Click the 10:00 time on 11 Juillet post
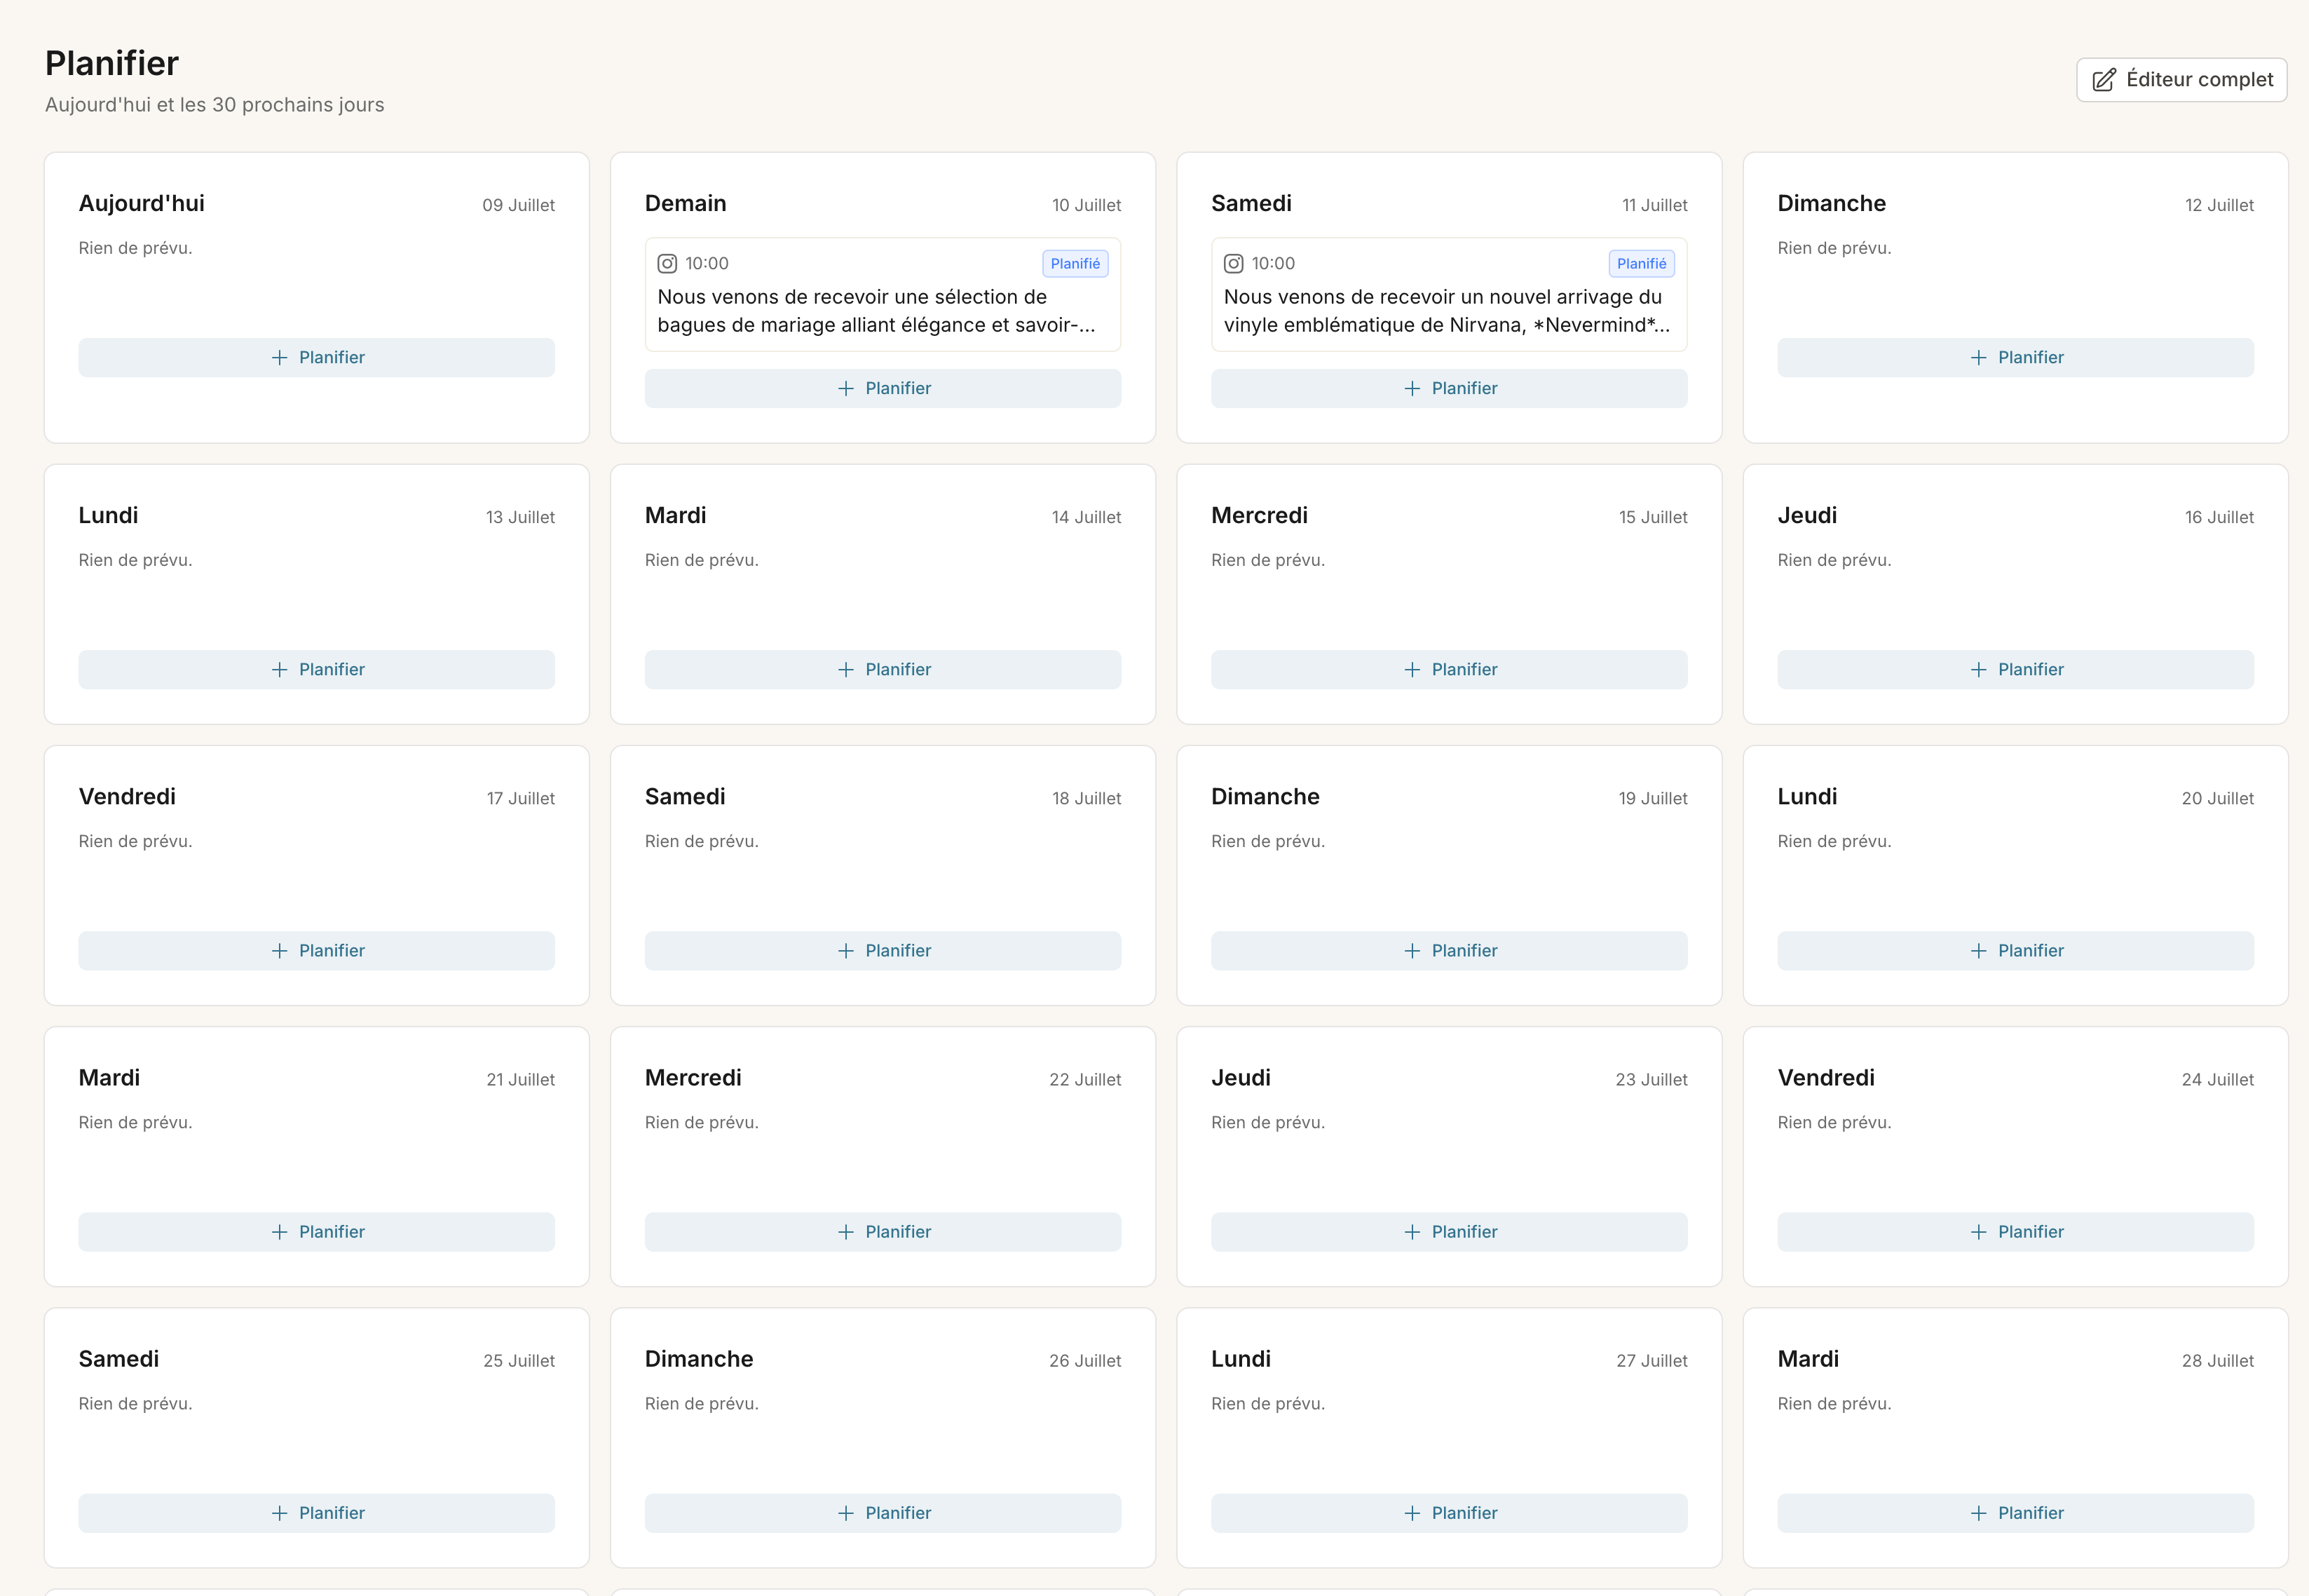 coord(1274,264)
